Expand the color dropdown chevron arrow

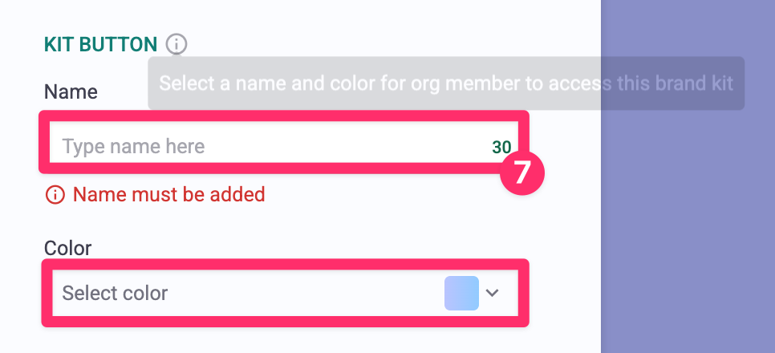(493, 293)
